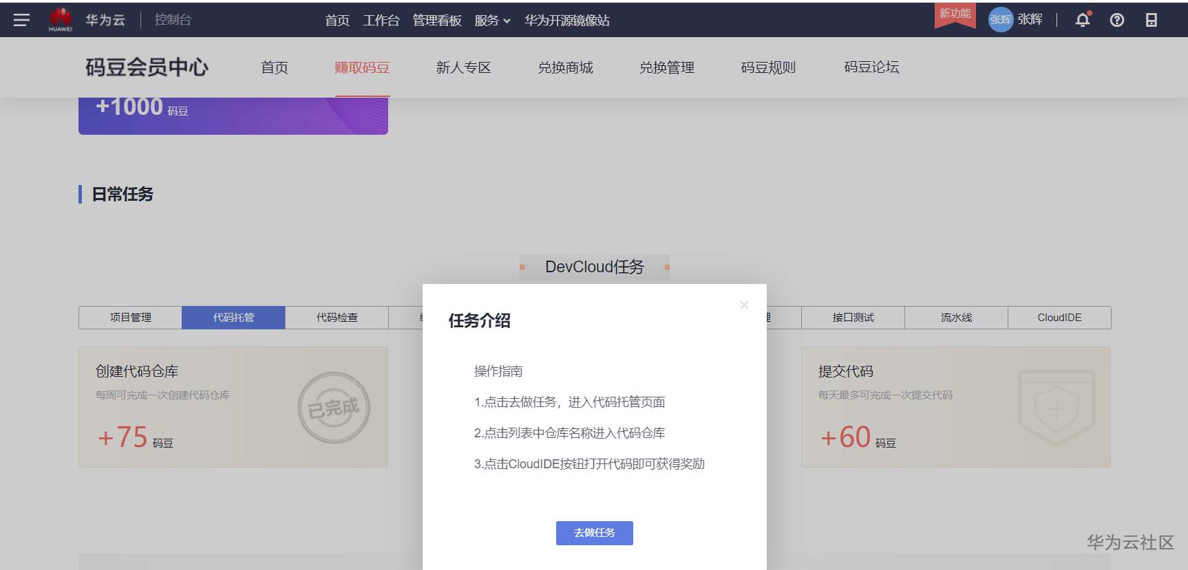1188x570 pixels.
Task: Open the notification bell
Action: pos(1083,20)
